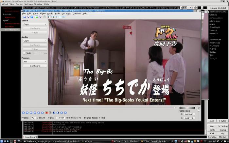Click the jog shuttle gradient slider
Screen dimensions: 229x143
187,108
